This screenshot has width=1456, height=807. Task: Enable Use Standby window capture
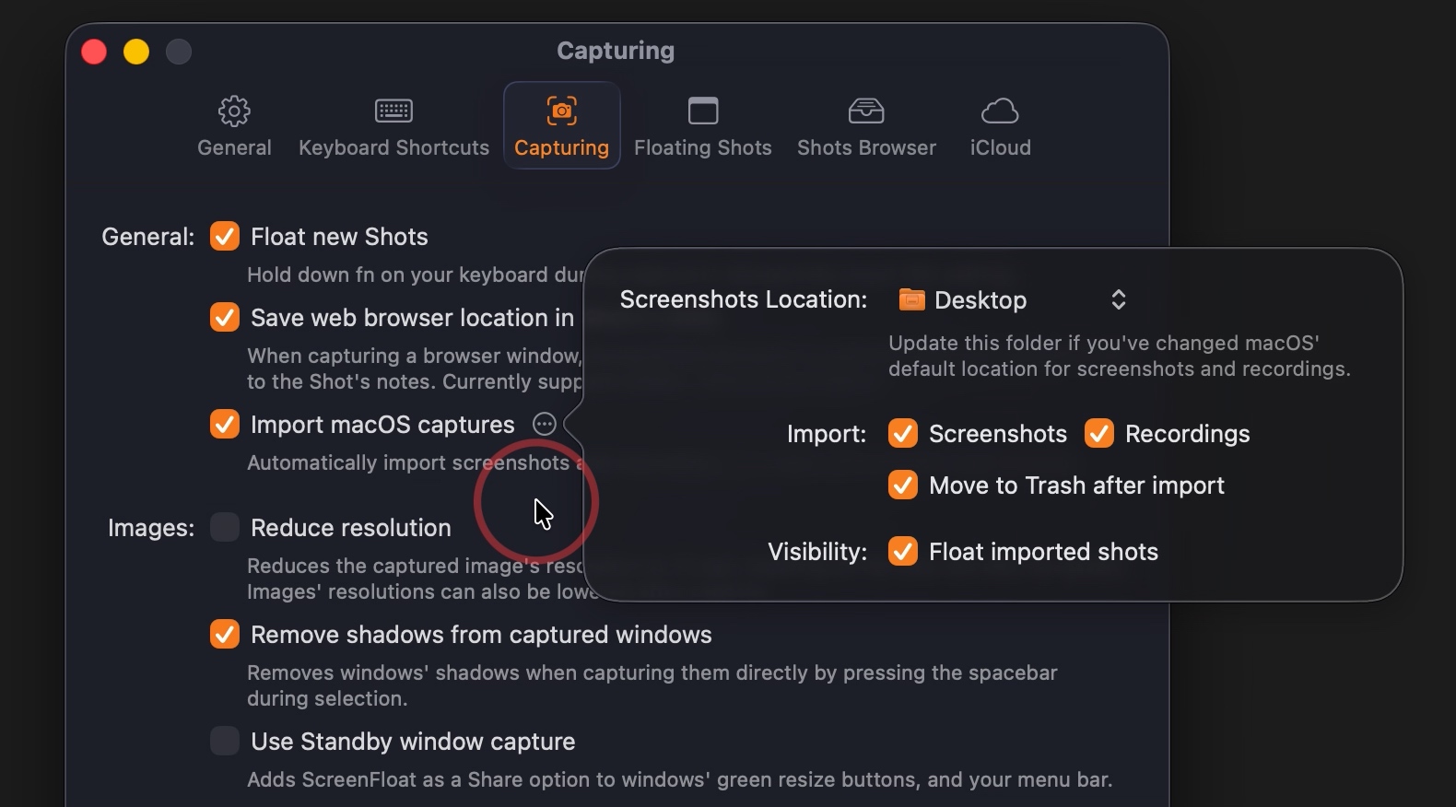tap(225, 742)
